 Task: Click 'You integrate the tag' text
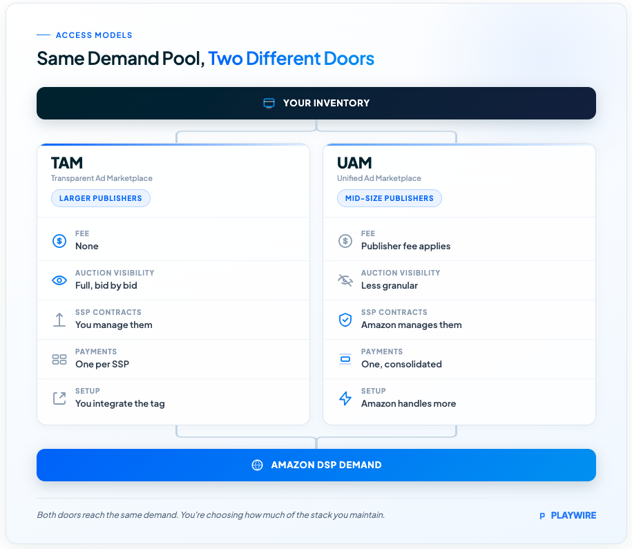(119, 403)
